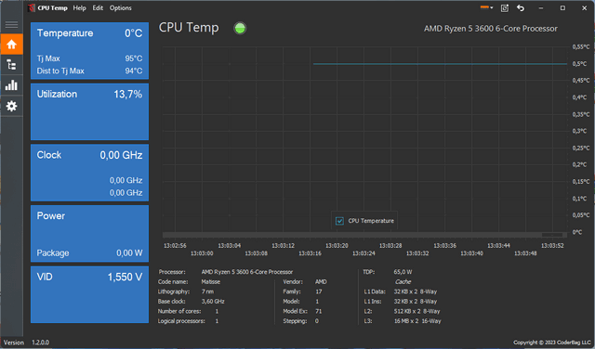
Task: Click the AMD Ryzen 5 3600 header text
Action: tap(491, 29)
